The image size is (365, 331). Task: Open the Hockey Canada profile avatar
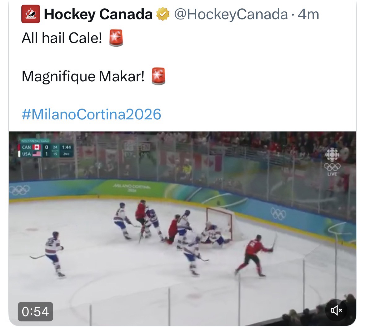pyautogui.click(x=30, y=14)
